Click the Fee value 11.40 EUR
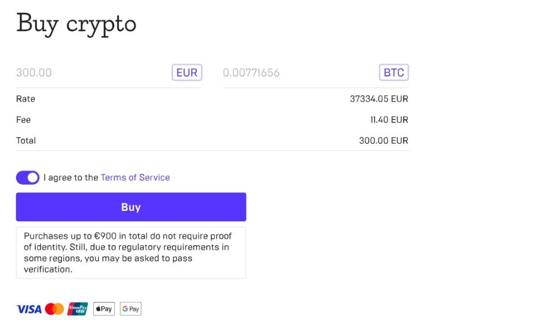559x329 pixels. (389, 120)
